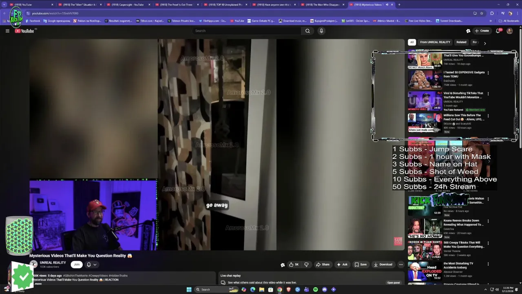Select the From UNREAL REALITY chip
Screen dimensions: 522x294
click(435, 42)
